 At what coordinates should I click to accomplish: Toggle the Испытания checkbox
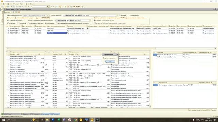coord(8,23)
